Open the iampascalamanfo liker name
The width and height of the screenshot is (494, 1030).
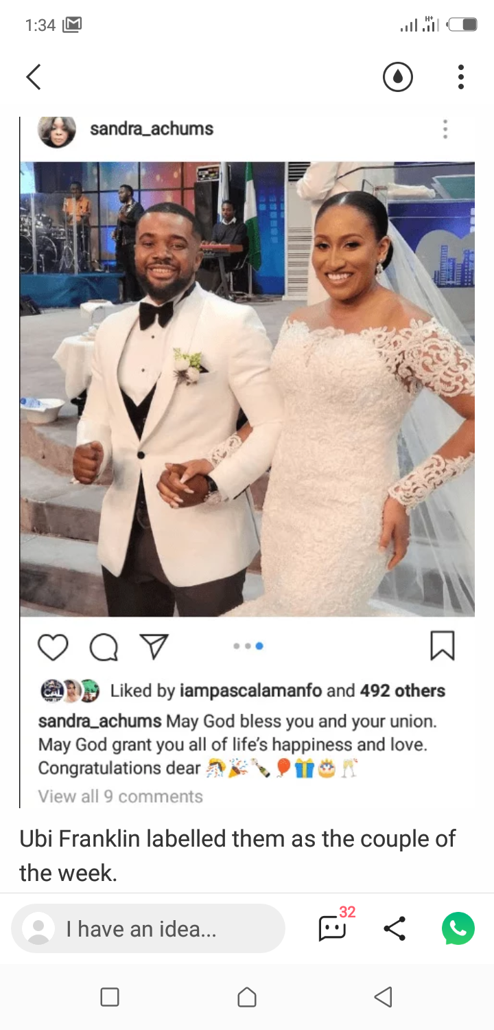[250, 691]
